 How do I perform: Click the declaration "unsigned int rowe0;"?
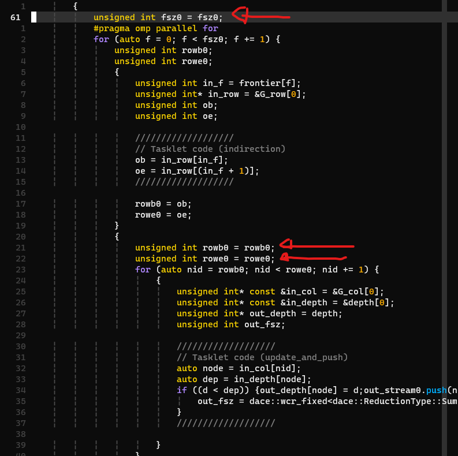163,61
